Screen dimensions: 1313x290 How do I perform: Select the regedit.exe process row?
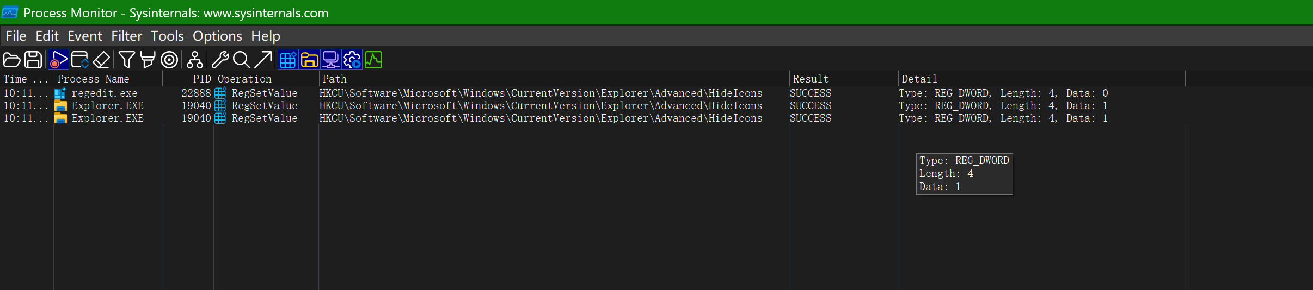point(592,93)
